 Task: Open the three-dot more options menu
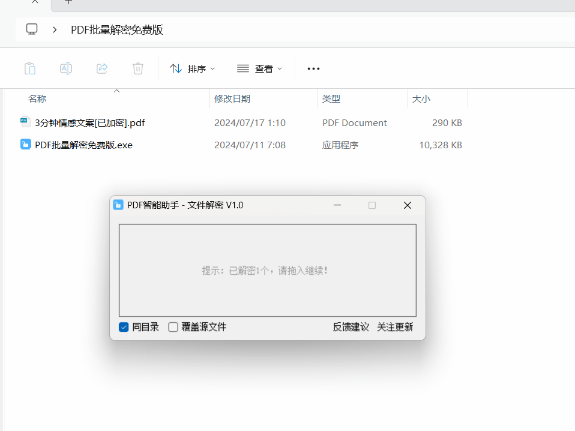coord(313,68)
